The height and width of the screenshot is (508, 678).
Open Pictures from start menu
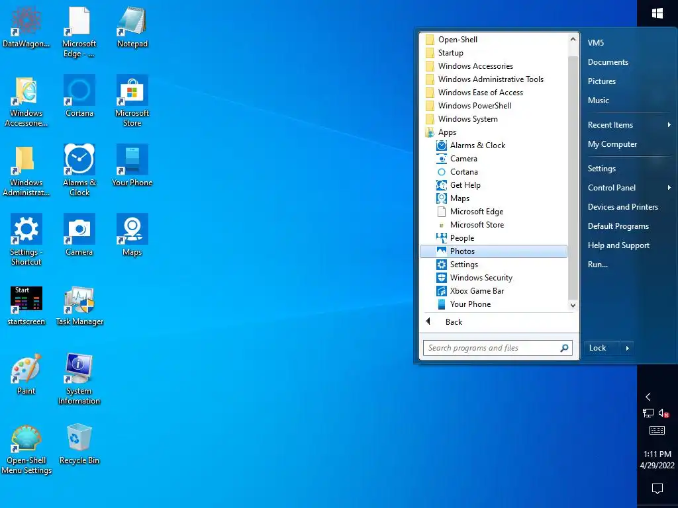point(601,81)
